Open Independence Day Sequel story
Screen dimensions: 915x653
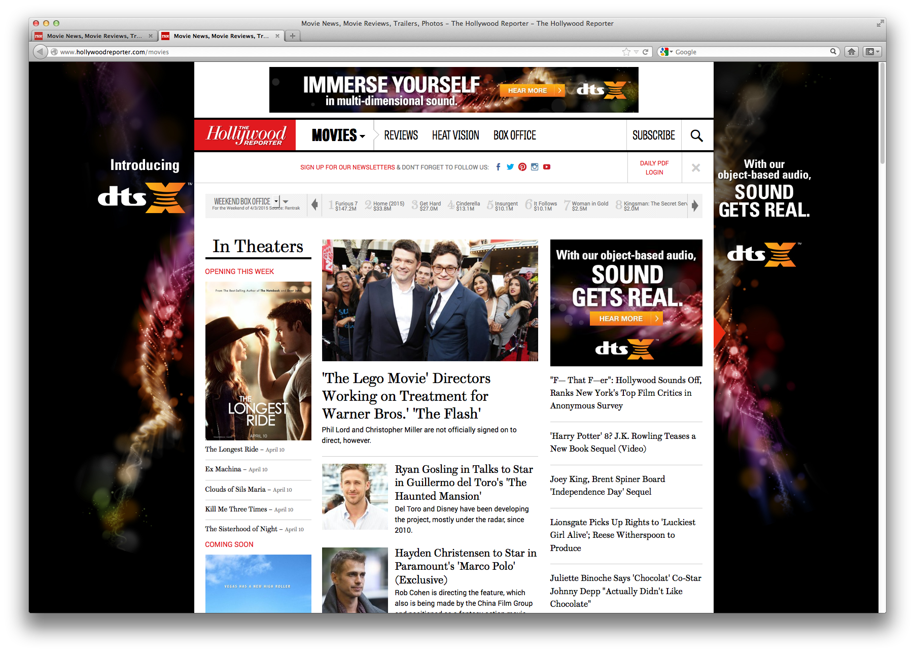click(x=608, y=486)
